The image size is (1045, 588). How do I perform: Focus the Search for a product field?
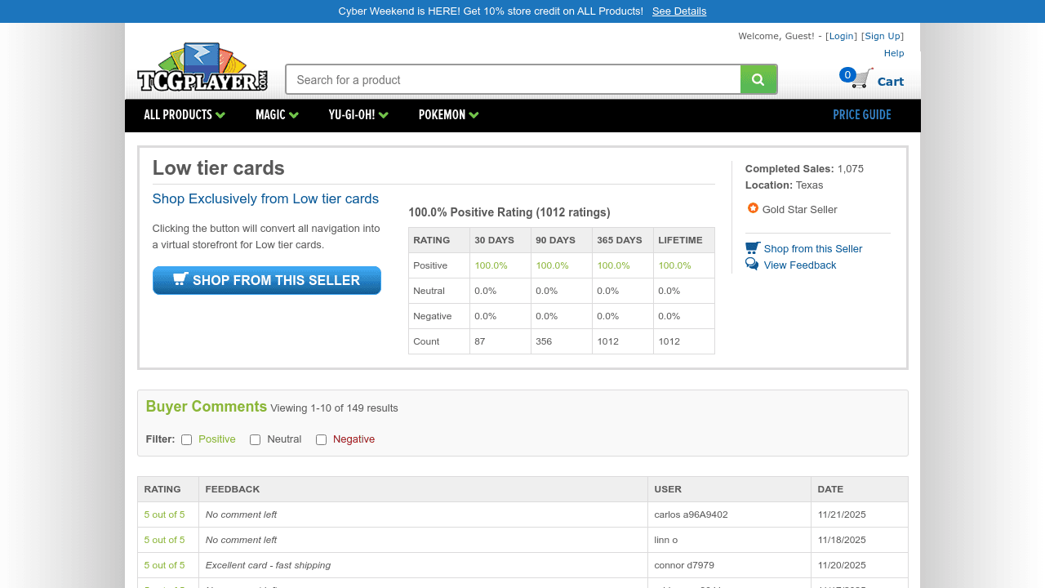pos(513,80)
